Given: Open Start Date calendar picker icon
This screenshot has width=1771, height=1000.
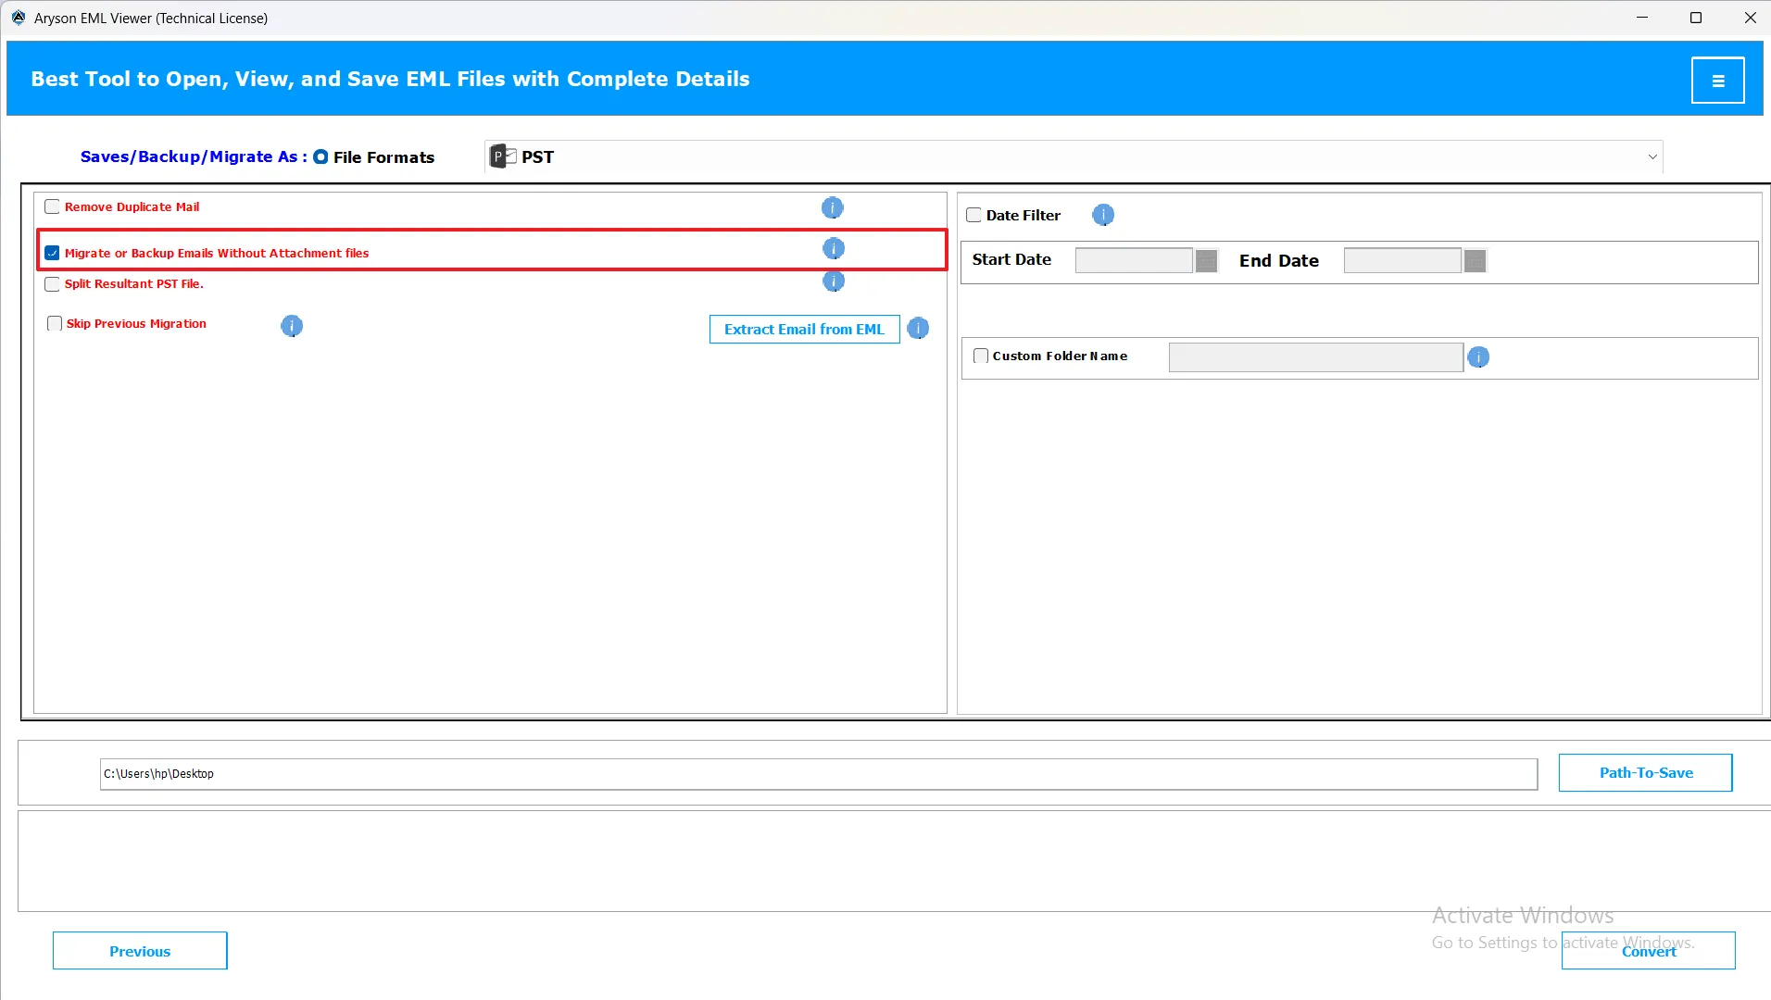Looking at the screenshot, I should [1206, 261].
